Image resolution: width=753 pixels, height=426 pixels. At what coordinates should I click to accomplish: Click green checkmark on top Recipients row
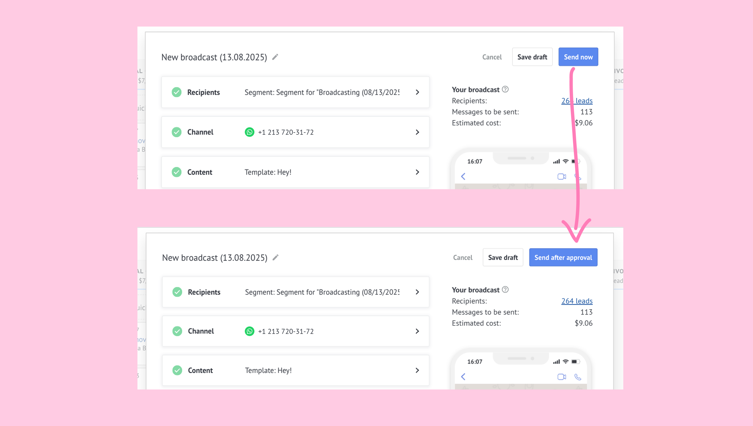pos(177,92)
